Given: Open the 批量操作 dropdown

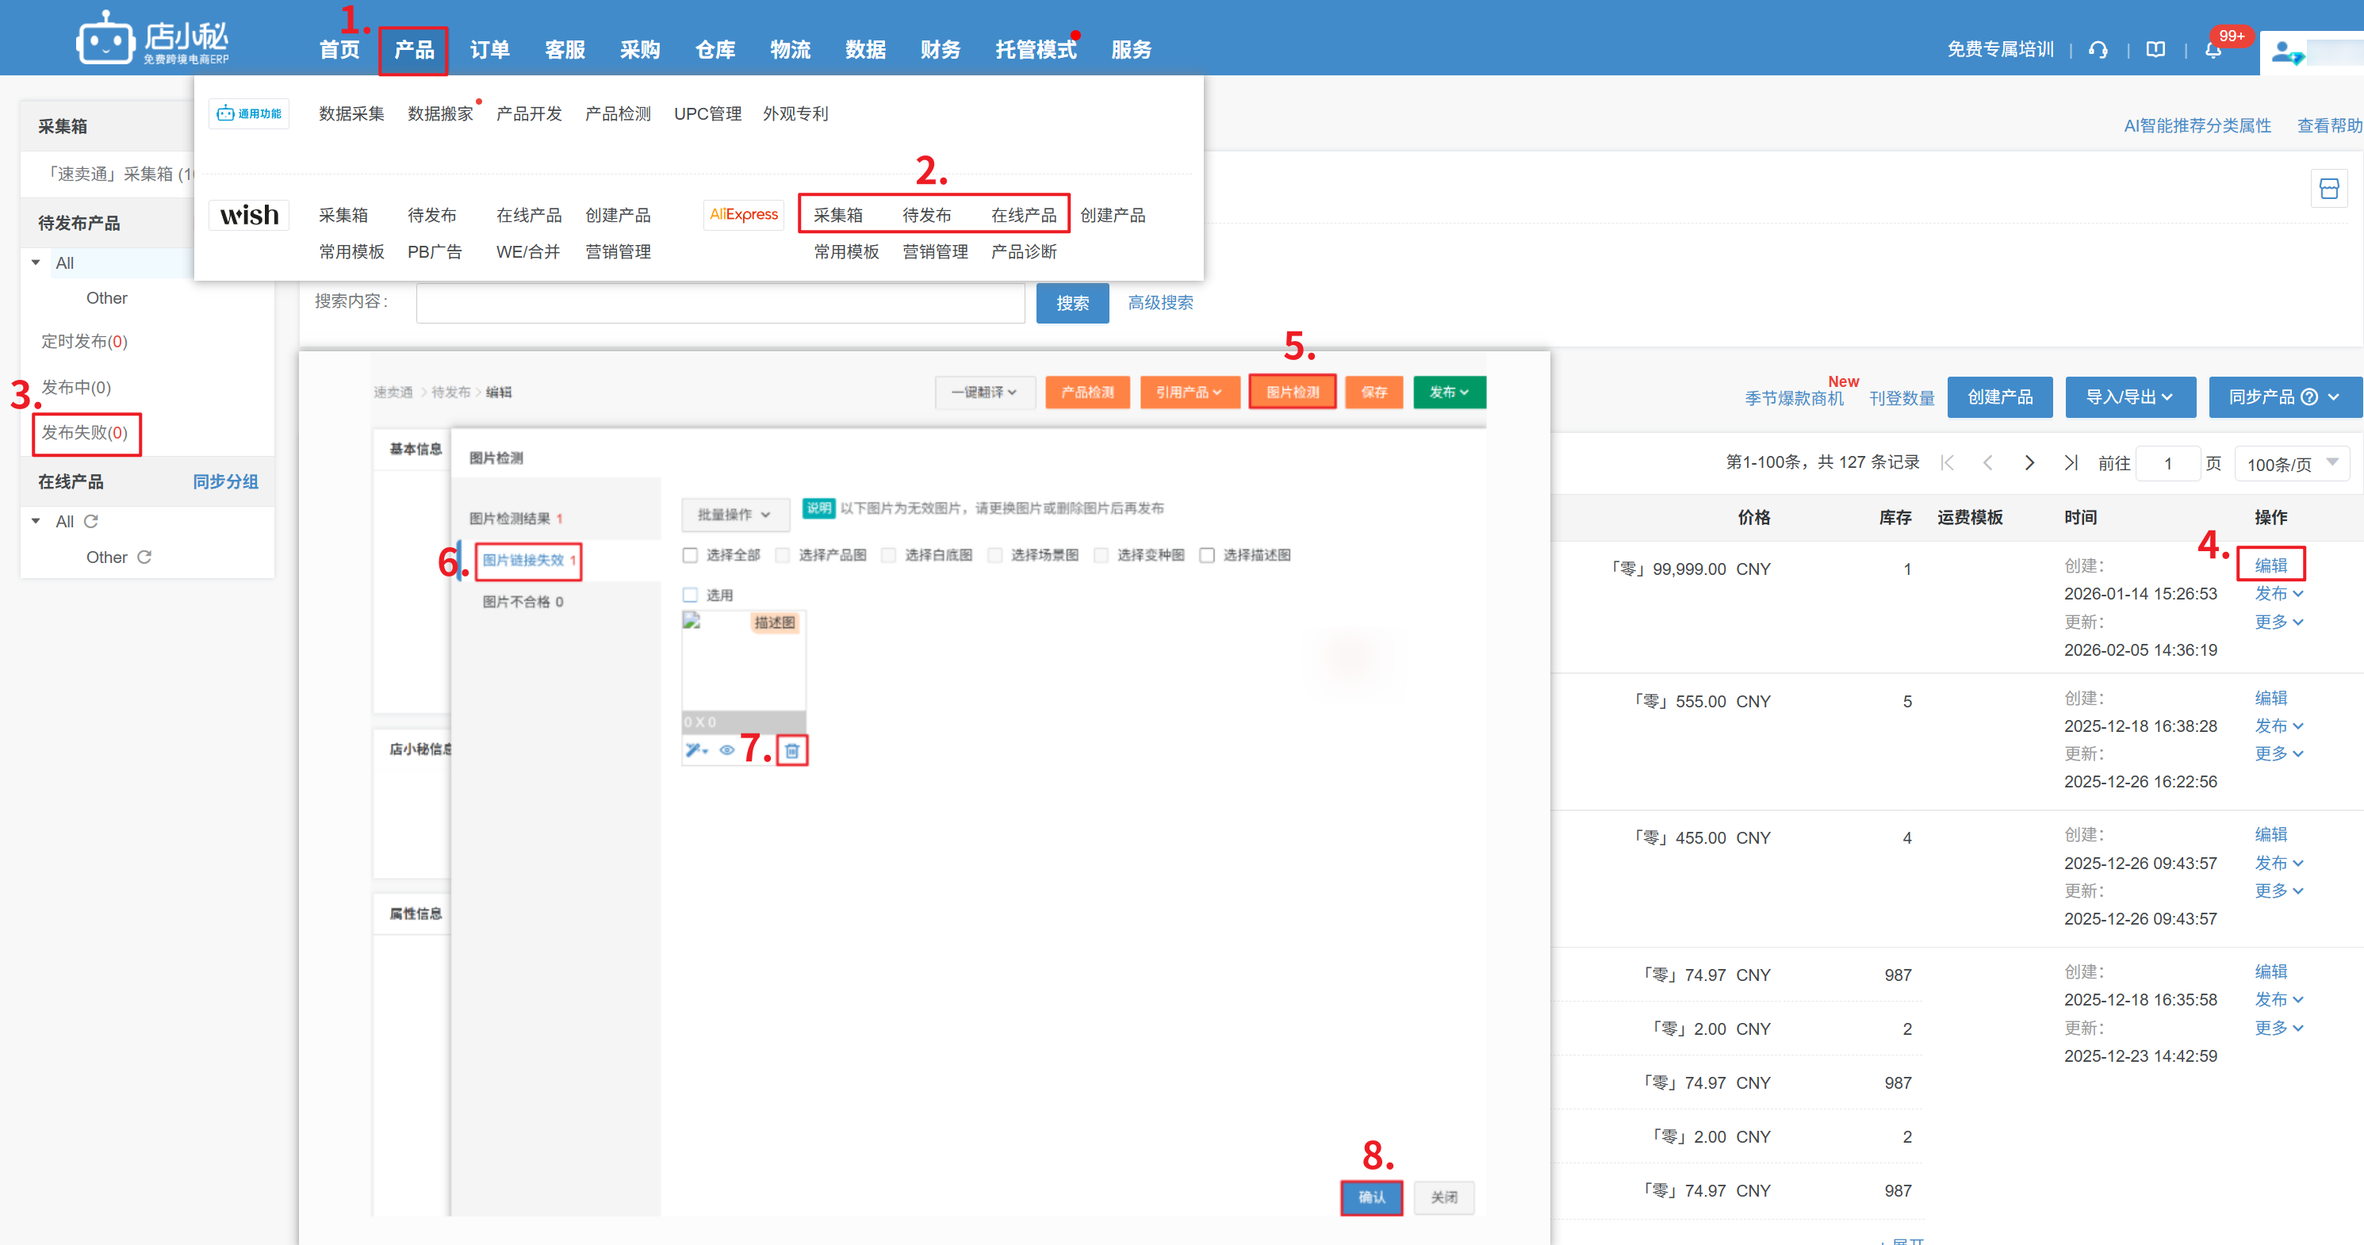Looking at the screenshot, I should [x=734, y=515].
